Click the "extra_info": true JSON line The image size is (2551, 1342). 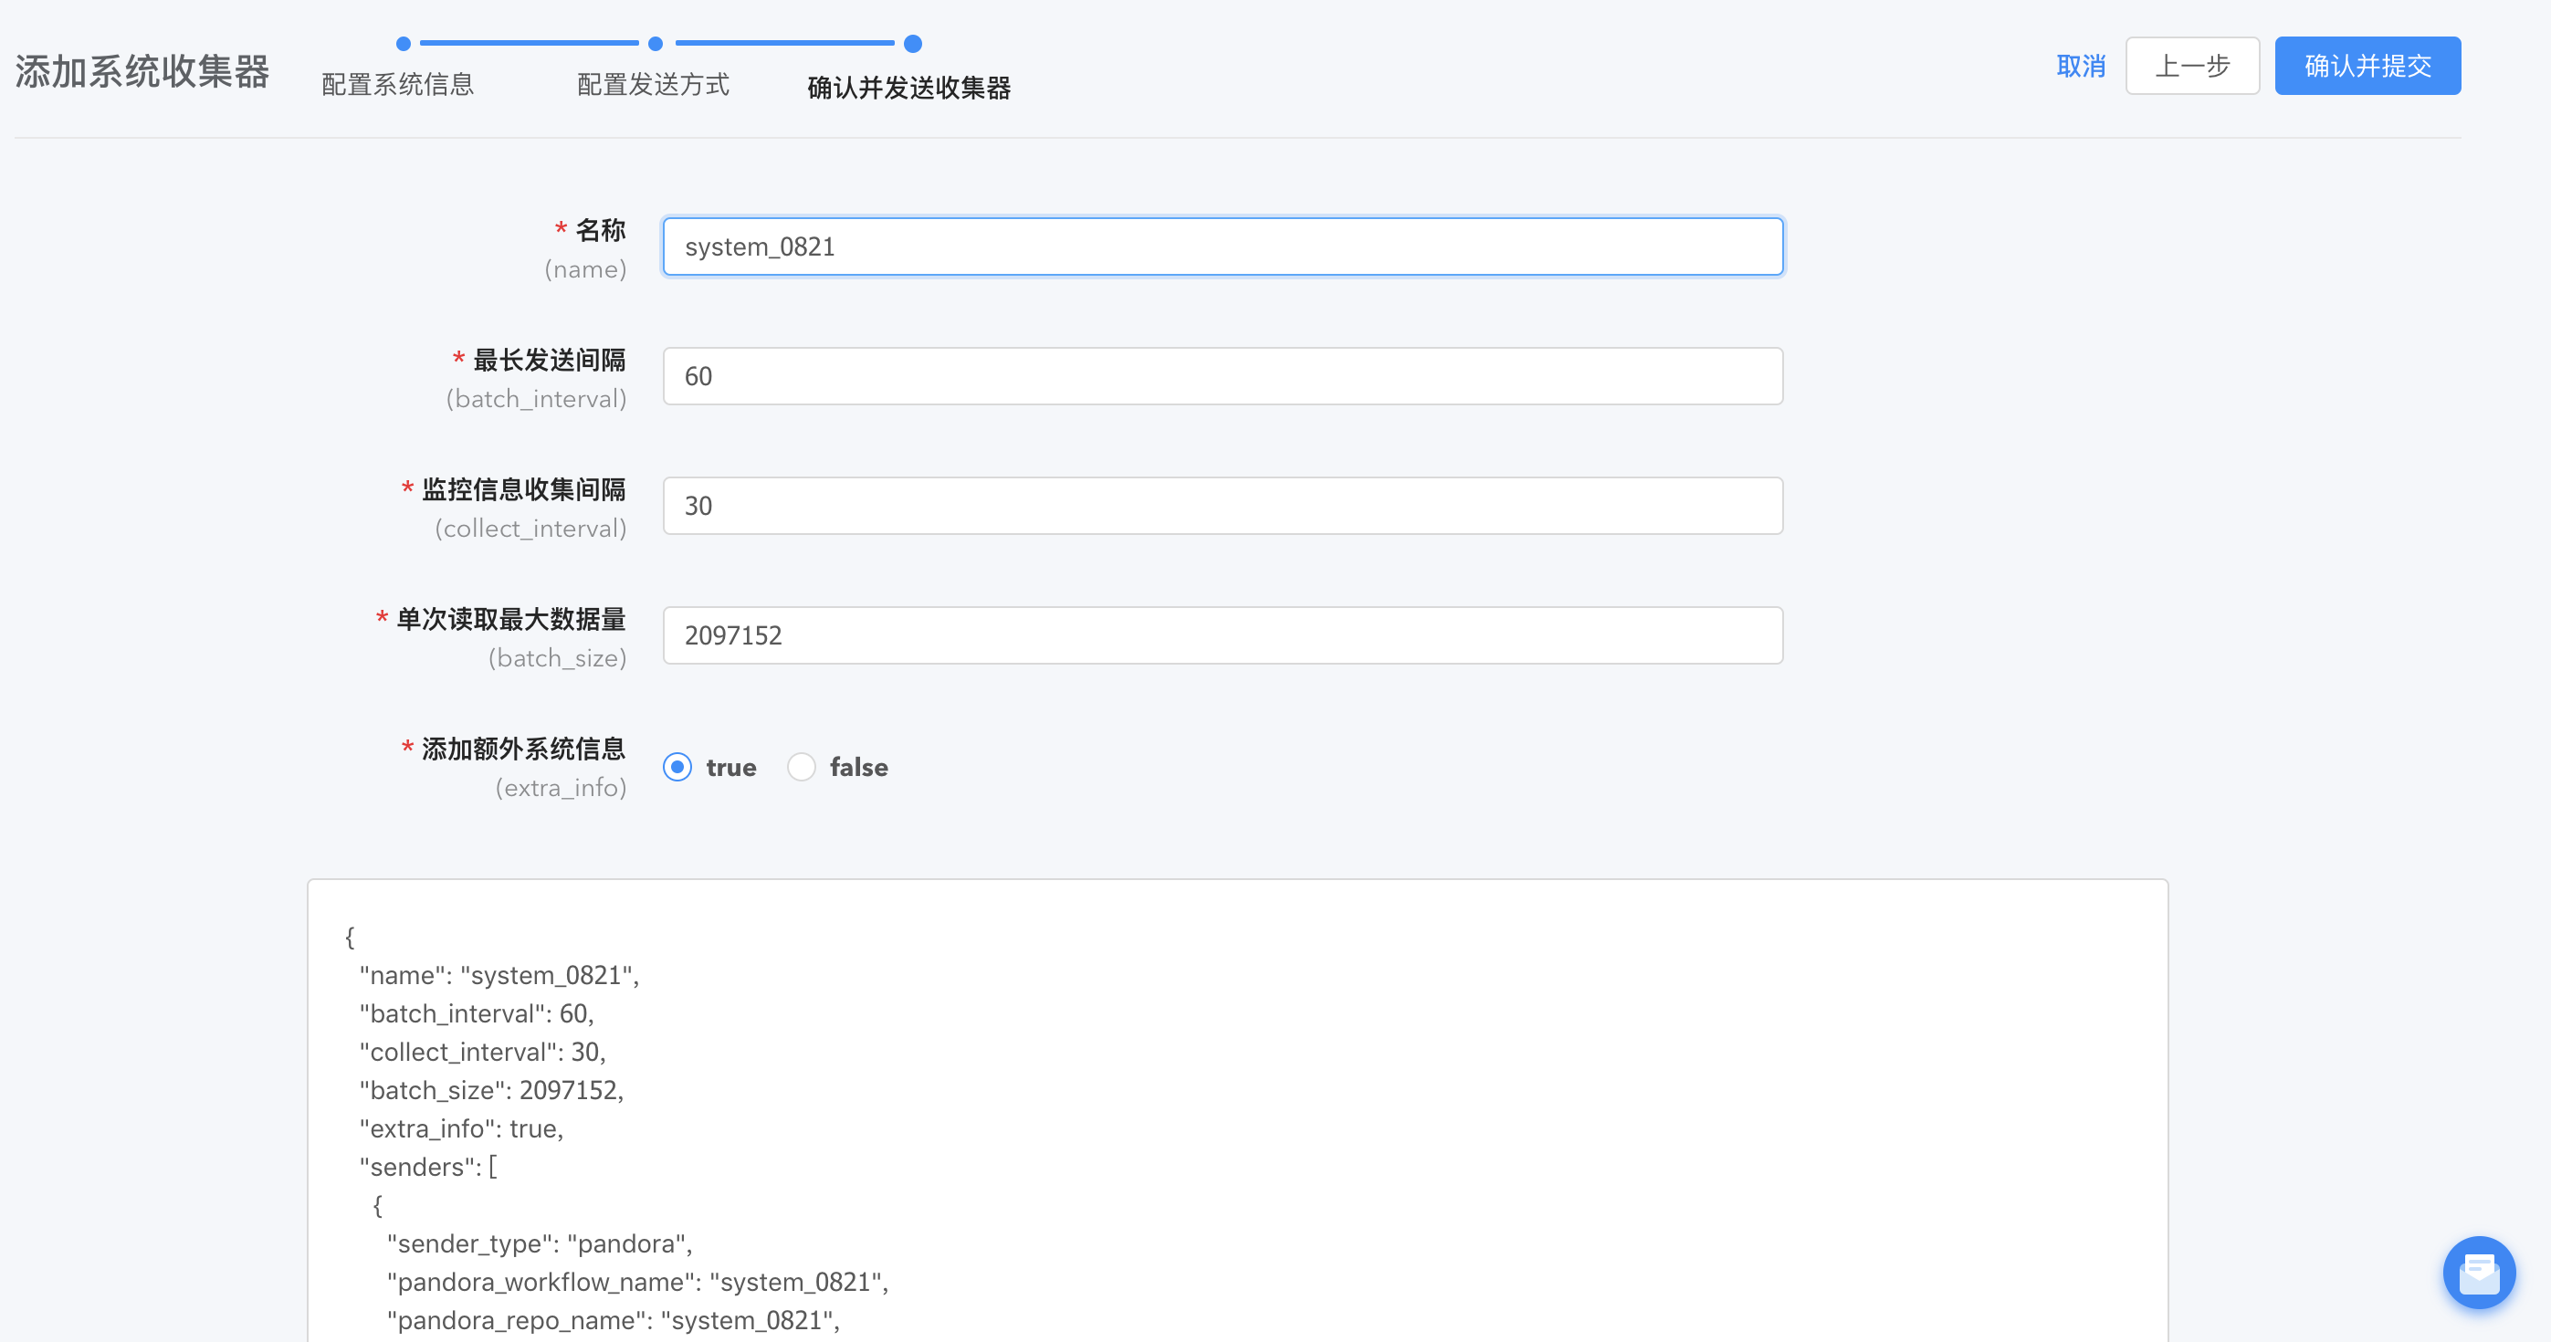(461, 1129)
